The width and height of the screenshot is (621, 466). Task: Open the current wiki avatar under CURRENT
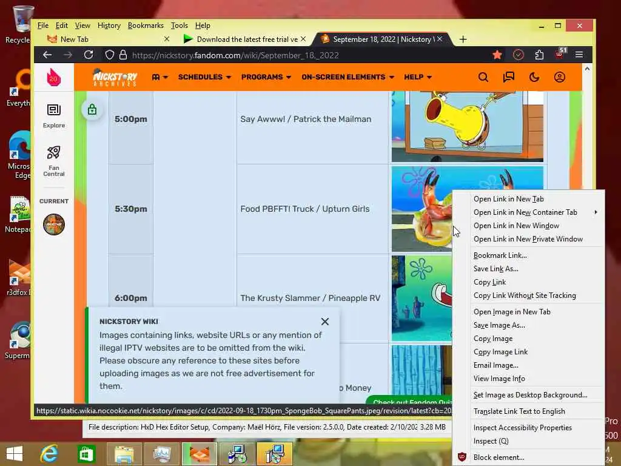[x=54, y=225]
